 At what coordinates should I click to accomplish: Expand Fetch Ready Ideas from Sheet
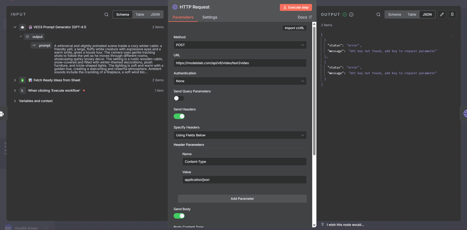coord(15,80)
